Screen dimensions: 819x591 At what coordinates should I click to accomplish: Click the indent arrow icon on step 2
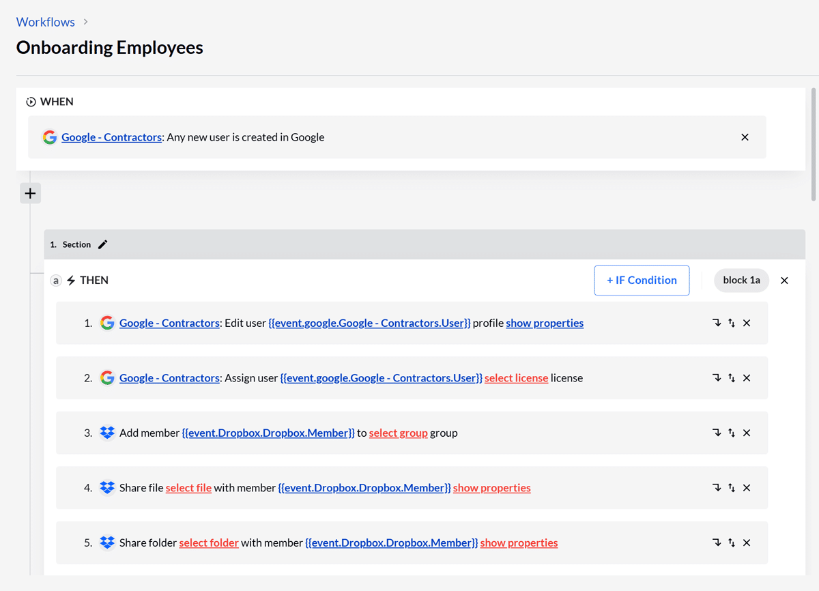pyautogui.click(x=717, y=378)
